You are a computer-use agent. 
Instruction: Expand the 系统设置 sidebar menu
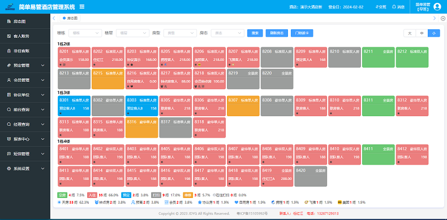25,169
